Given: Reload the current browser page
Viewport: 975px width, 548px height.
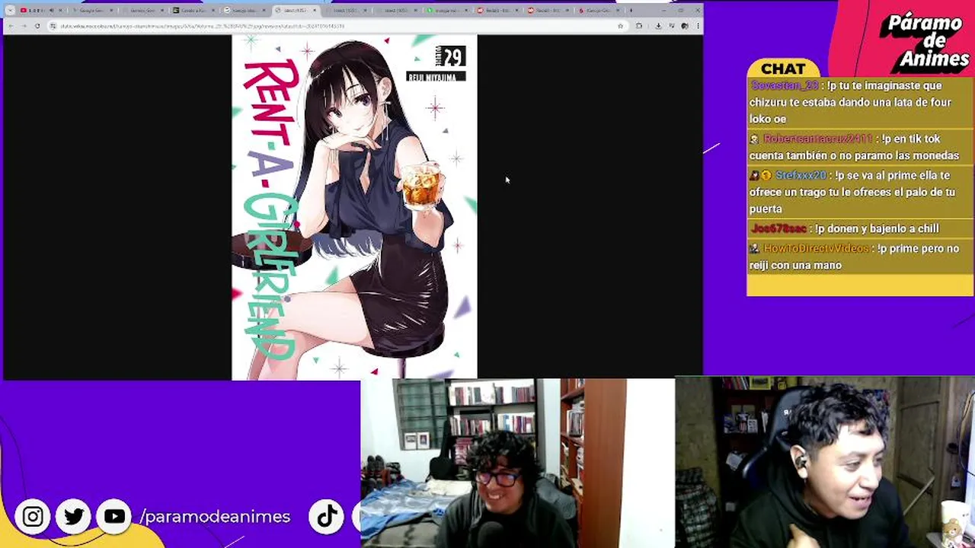Looking at the screenshot, I should 37,26.
